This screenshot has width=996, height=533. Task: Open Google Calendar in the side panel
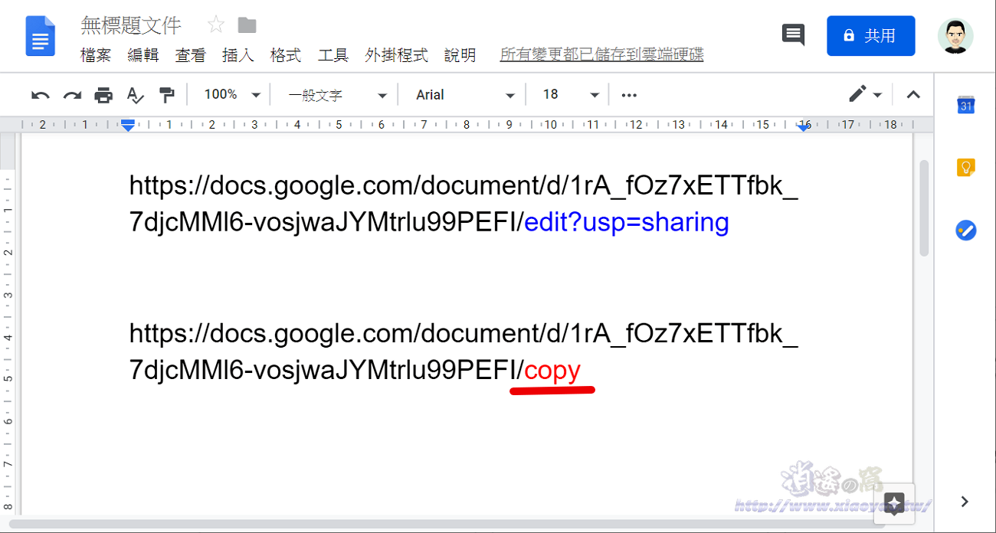pyautogui.click(x=965, y=106)
